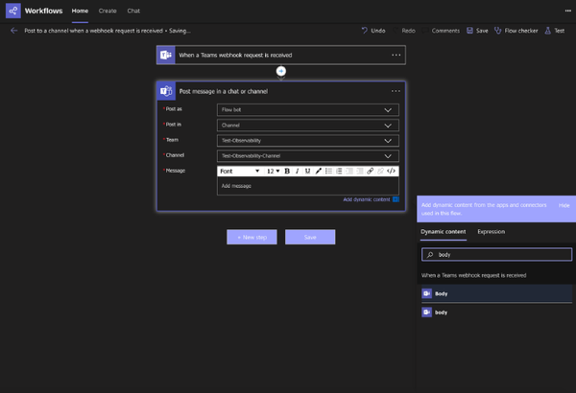Viewport: 576px width, 393px height.
Task: Switch to the Expression tab
Action: (491, 231)
